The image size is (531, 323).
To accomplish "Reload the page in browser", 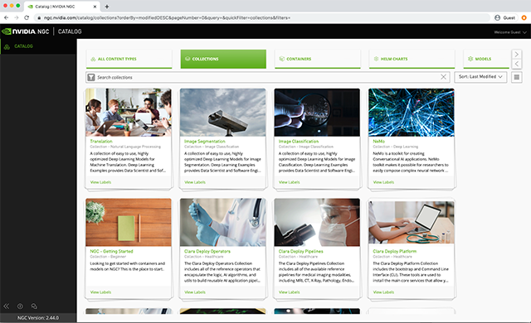I will pyautogui.click(x=27, y=17).
